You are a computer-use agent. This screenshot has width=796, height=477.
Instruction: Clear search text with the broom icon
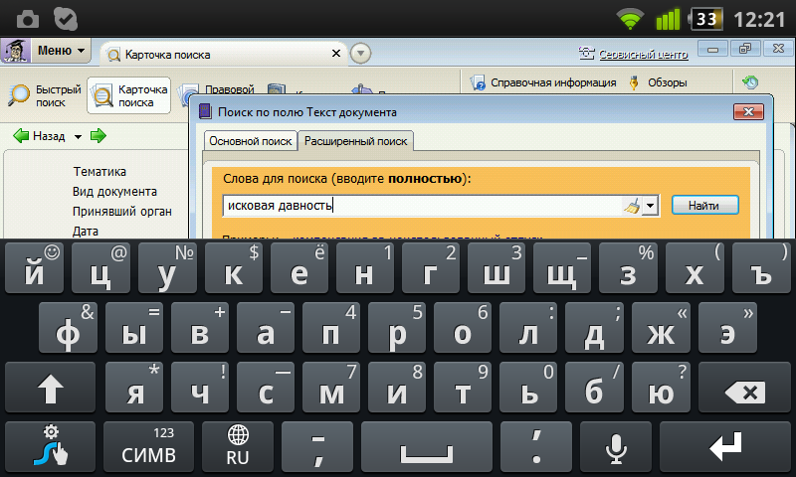[x=632, y=206]
